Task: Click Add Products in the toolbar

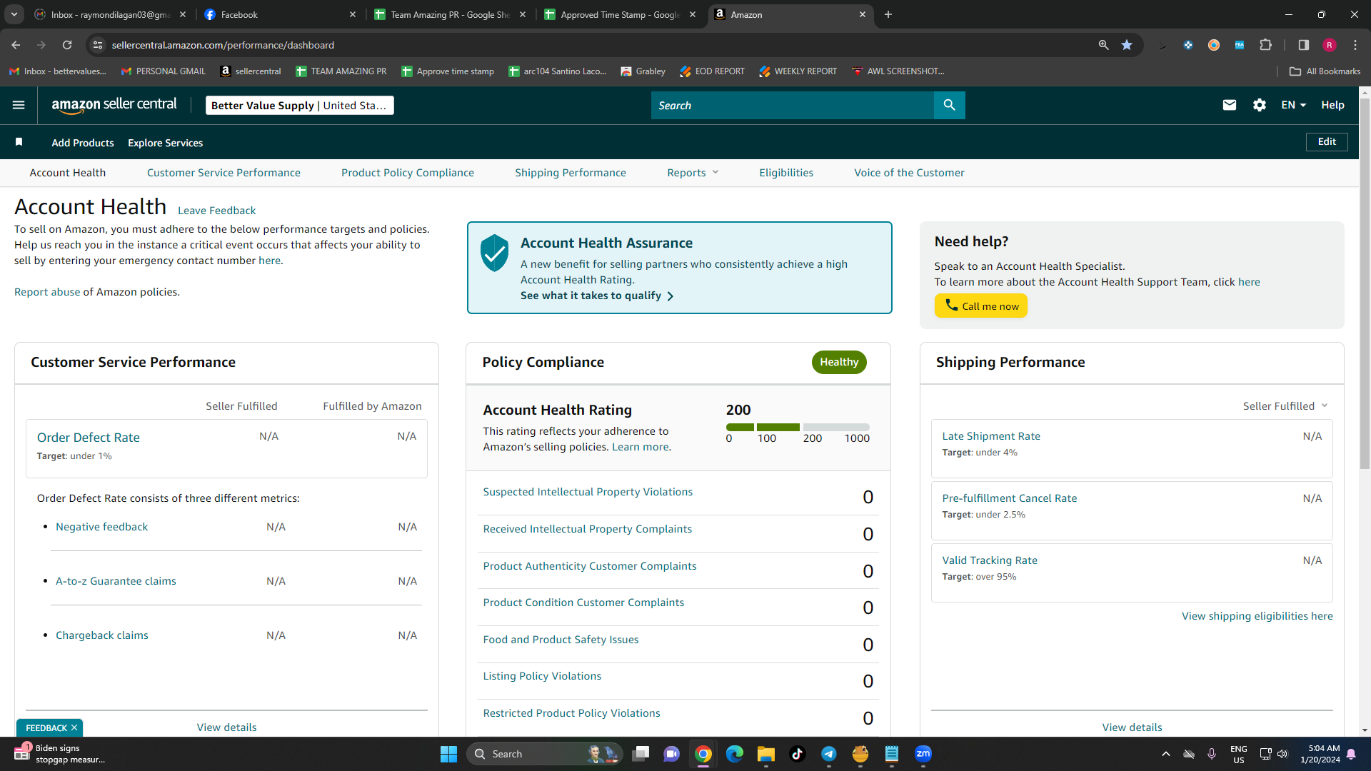Action: (x=83, y=143)
